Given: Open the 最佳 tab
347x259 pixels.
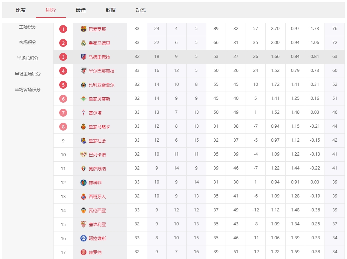Looking at the screenshot, I should click(81, 10).
